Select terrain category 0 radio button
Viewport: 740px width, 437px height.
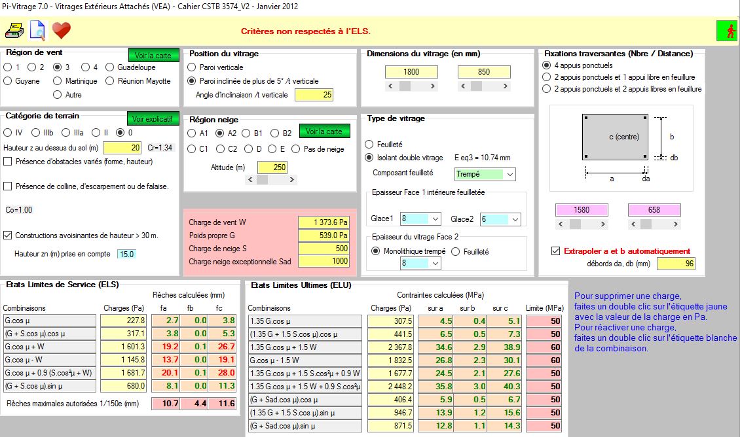pyautogui.click(x=120, y=132)
